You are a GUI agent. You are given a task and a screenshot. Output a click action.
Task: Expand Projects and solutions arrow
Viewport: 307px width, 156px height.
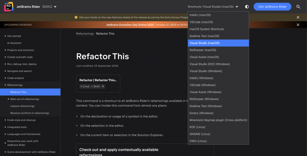[x=5, y=50]
